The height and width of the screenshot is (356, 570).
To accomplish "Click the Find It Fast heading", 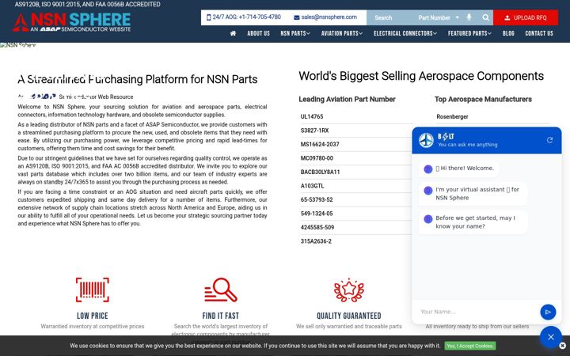I will click(x=221, y=316).
